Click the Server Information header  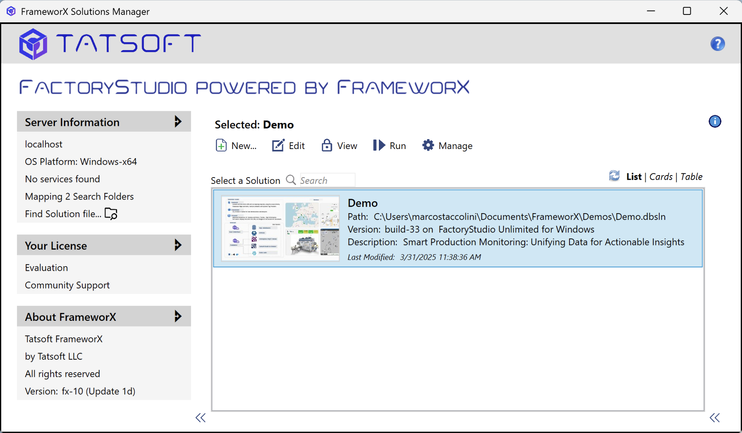tap(104, 122)
